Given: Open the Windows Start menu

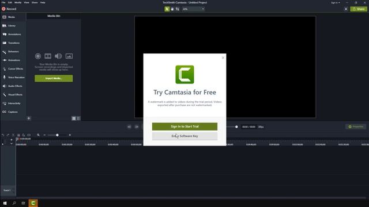Looking at the screenshot, I should tap(5, 203).
